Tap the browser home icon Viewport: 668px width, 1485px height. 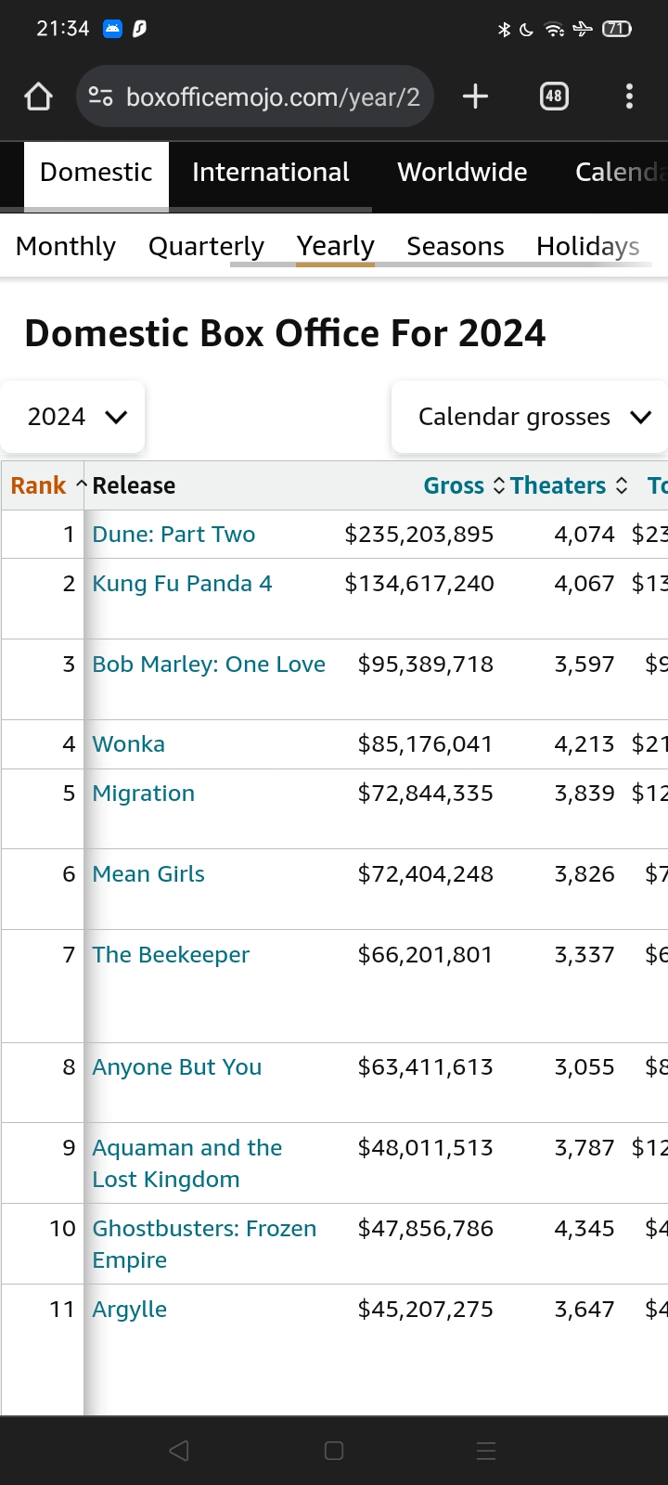(x=38, y=97)
